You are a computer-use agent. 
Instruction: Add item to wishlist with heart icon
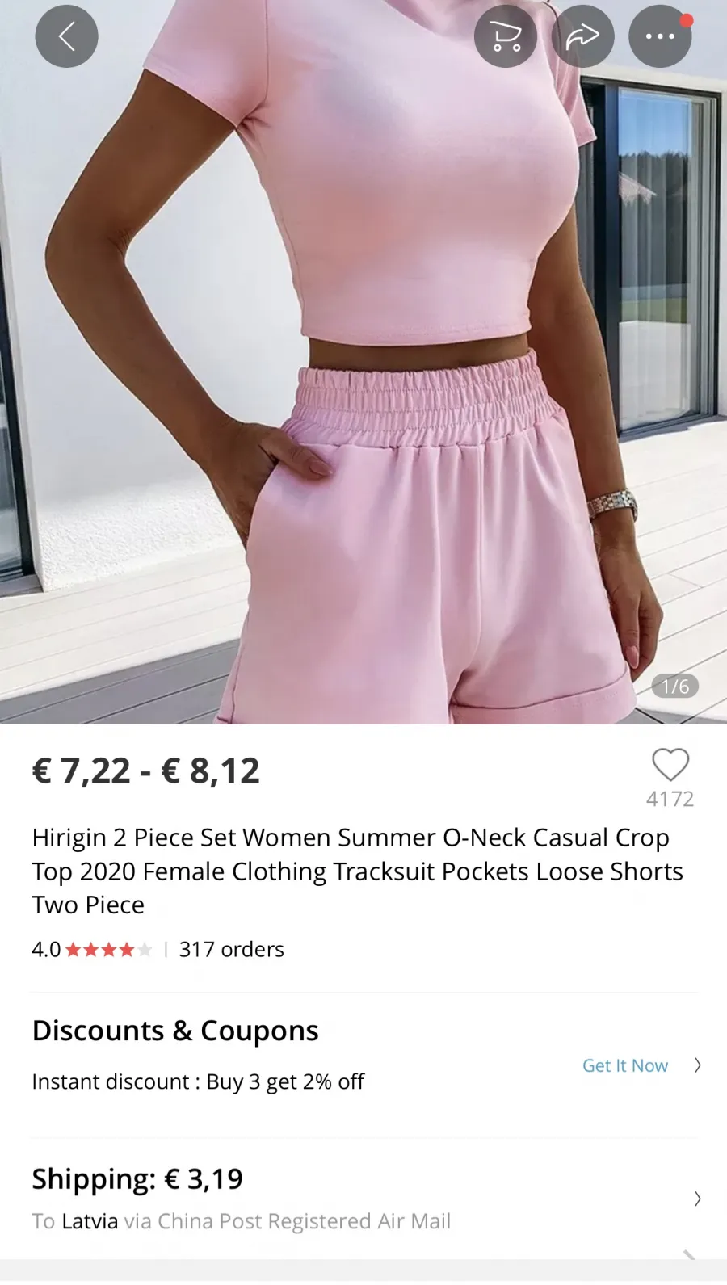(670, 765)
